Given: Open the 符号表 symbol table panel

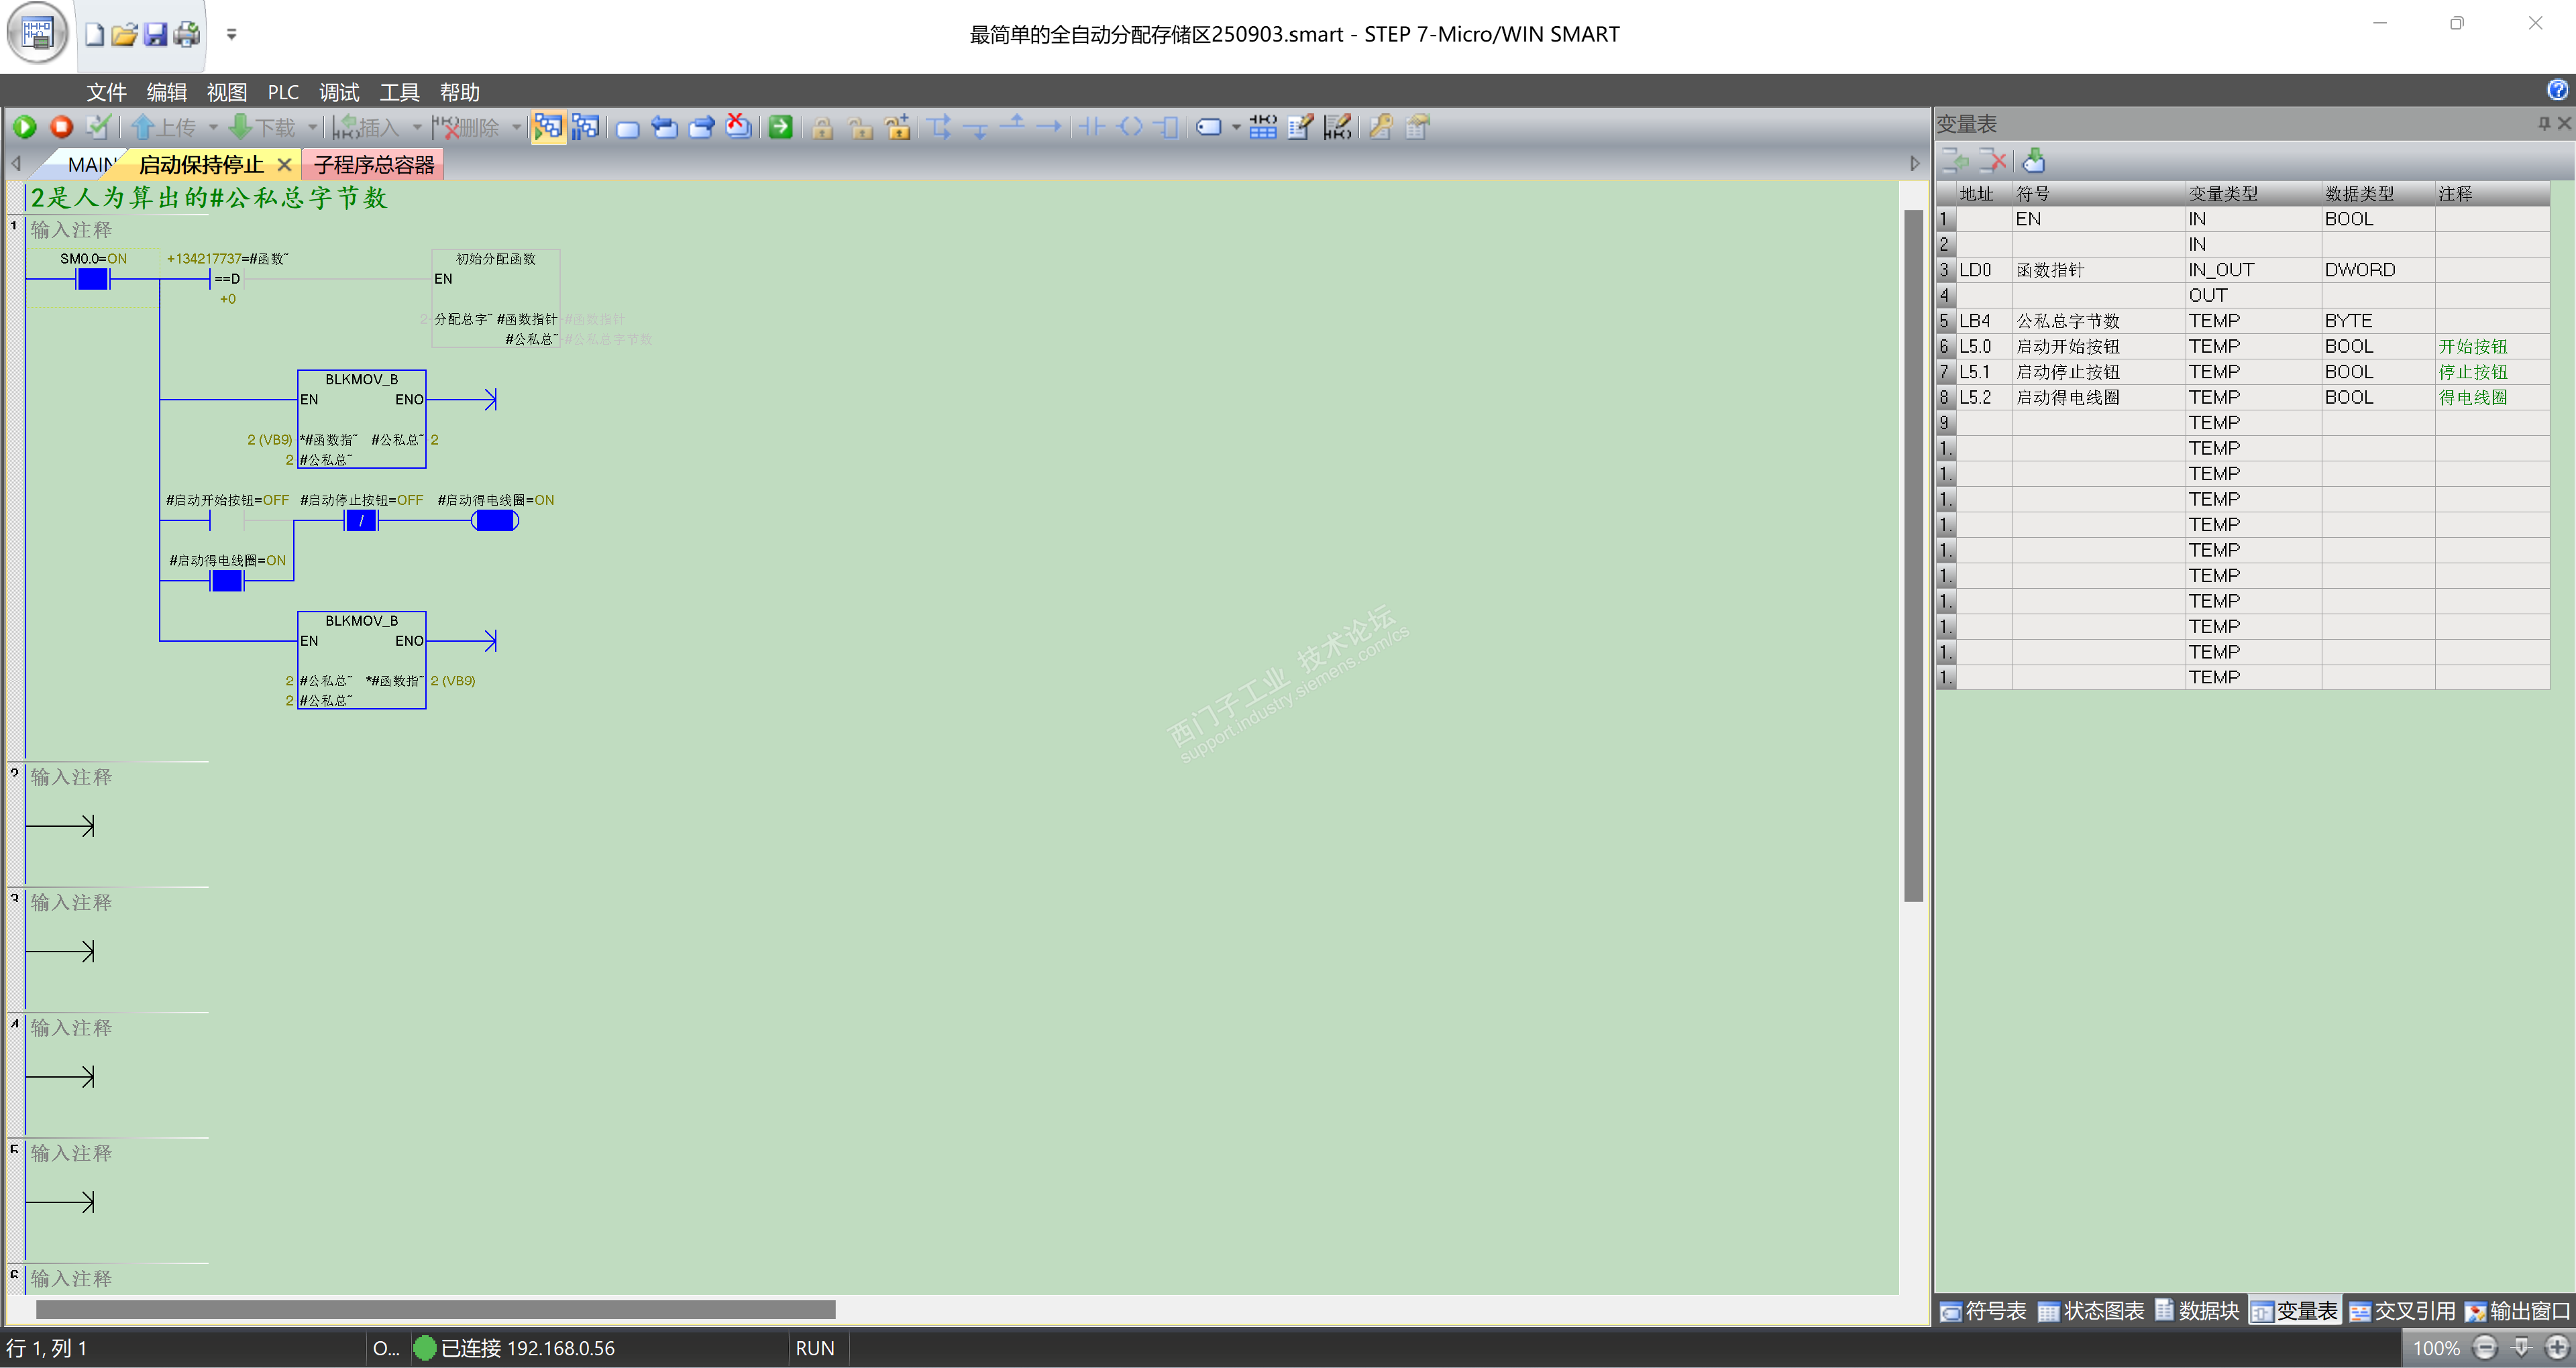Looking at the screenshot, I should [1984, 1311].
